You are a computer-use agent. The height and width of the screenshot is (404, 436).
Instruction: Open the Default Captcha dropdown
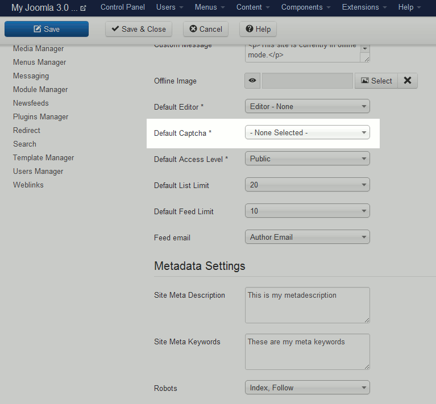[x=307, y=132]
